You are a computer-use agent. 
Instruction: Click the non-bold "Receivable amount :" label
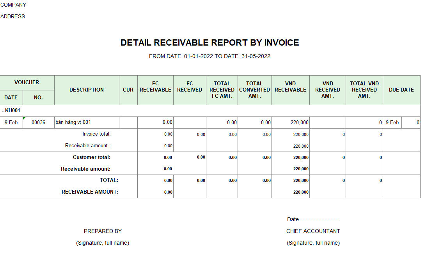pyautogui.click(x=88, y=146)
